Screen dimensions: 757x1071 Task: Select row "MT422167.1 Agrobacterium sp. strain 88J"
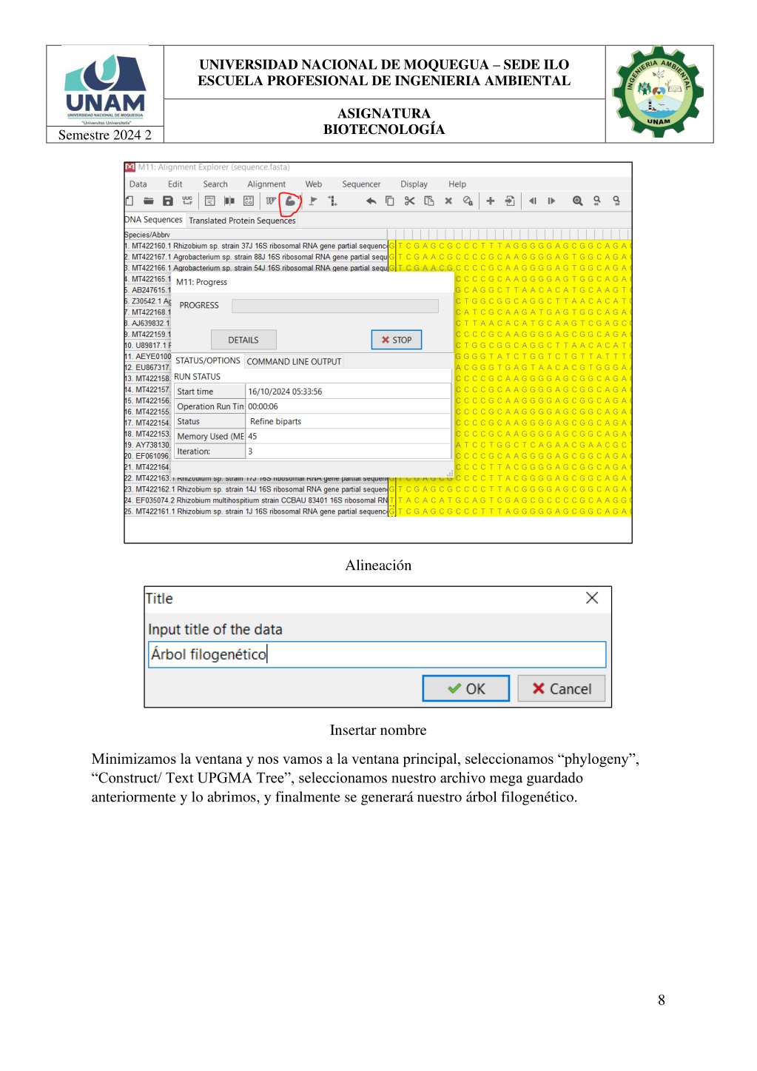coord(256,257)
